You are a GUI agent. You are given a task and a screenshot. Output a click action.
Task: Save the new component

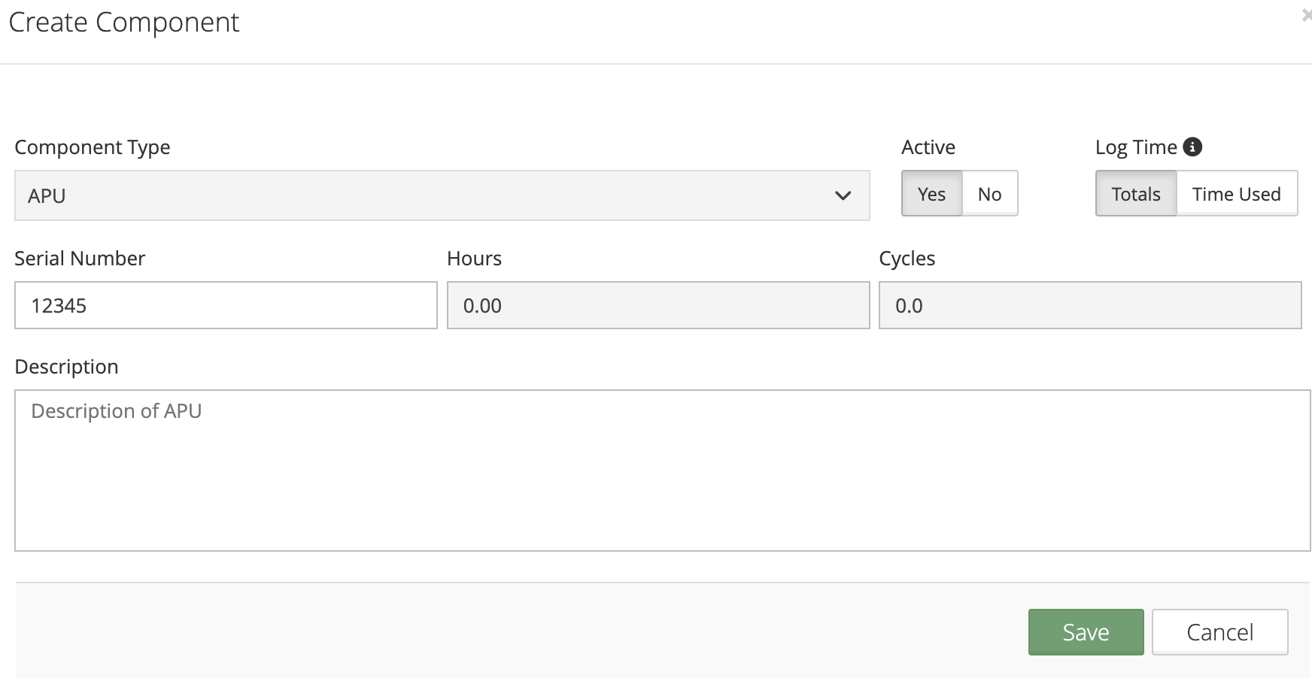[x=1086, y=632]
